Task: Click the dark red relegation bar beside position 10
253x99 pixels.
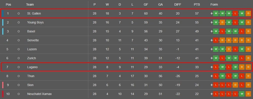Action: [3, 94]
